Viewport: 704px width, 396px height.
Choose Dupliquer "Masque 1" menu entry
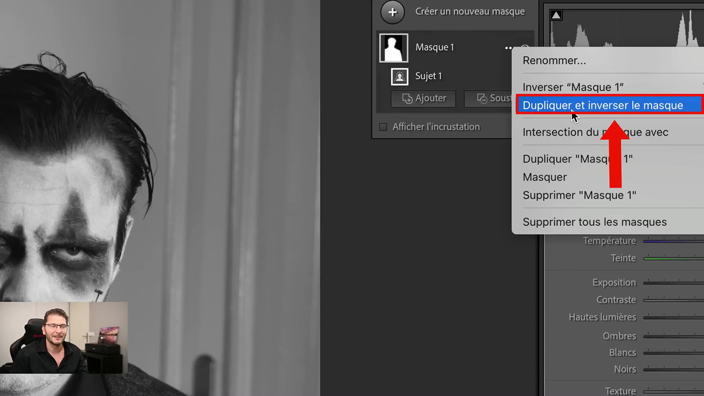577,159
